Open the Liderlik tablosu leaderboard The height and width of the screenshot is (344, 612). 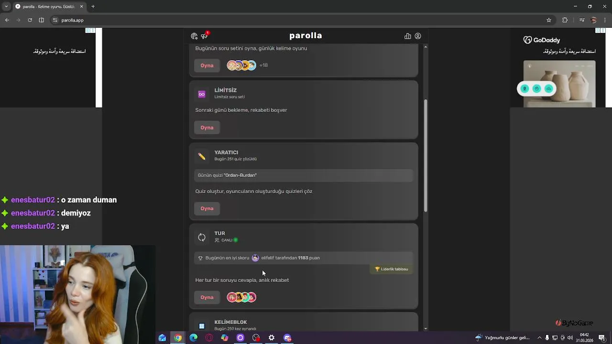coord(392,269)
